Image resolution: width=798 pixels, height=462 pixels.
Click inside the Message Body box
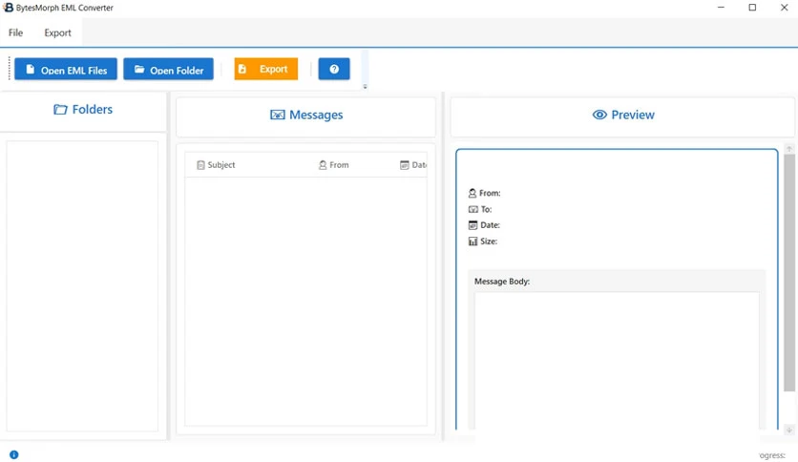[617, 361]
